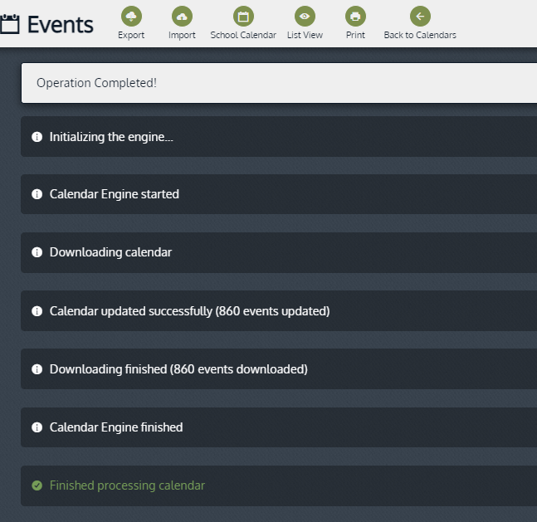
Task: Click the Back to Calendars label
Action: 420,35
